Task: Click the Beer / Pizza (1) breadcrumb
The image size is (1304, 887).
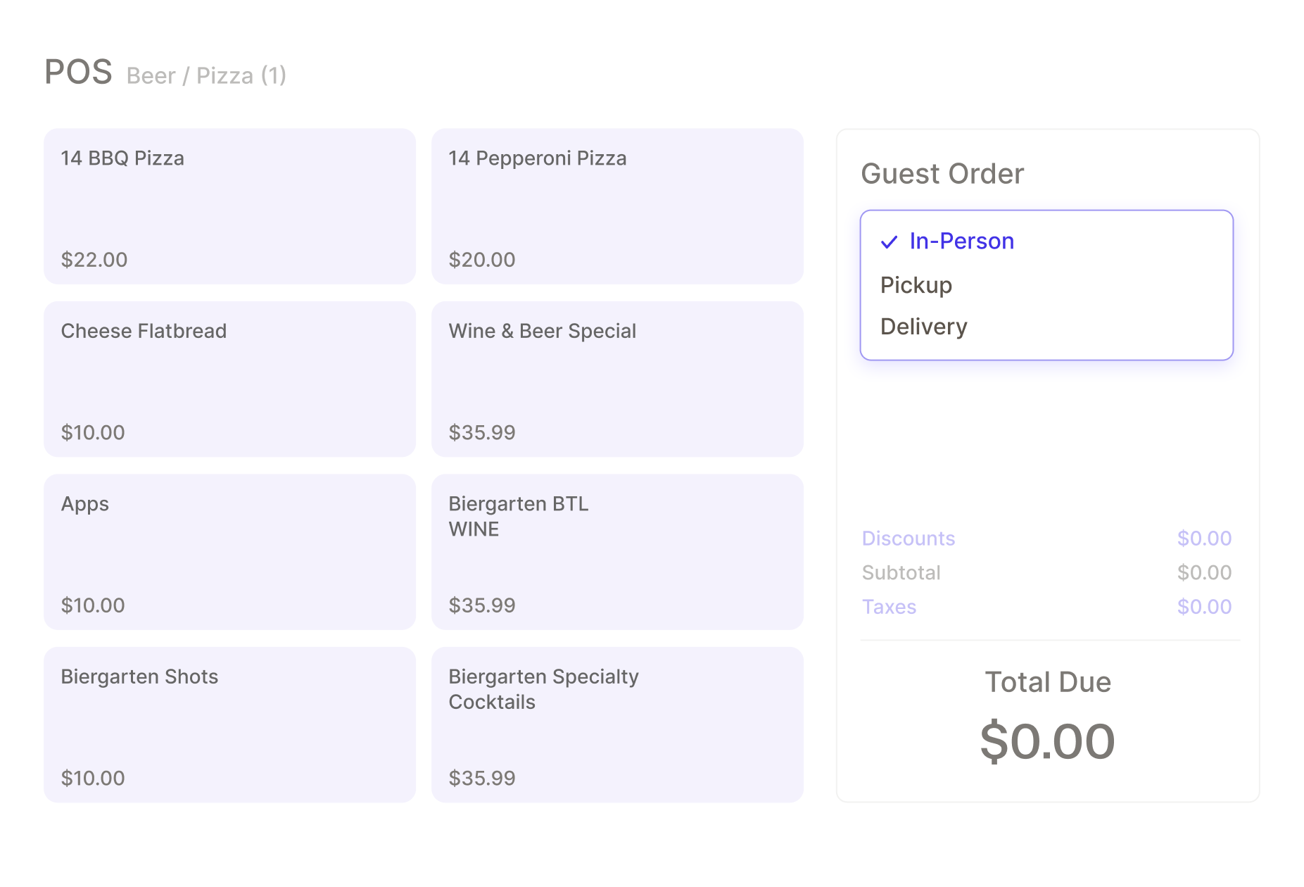Action: (206, 76)
